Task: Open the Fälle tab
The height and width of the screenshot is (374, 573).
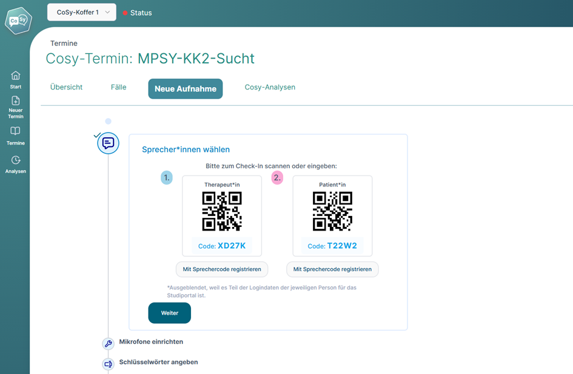Action: (x=118, y=87)
